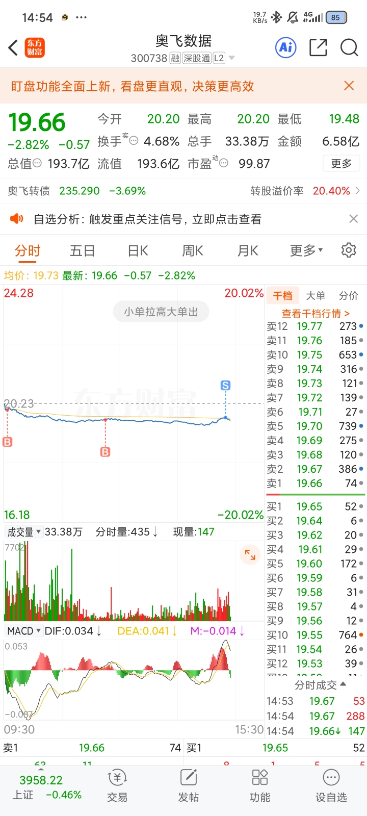
Task: Tap the back arrow icon
Action: (x=13, y=48)
